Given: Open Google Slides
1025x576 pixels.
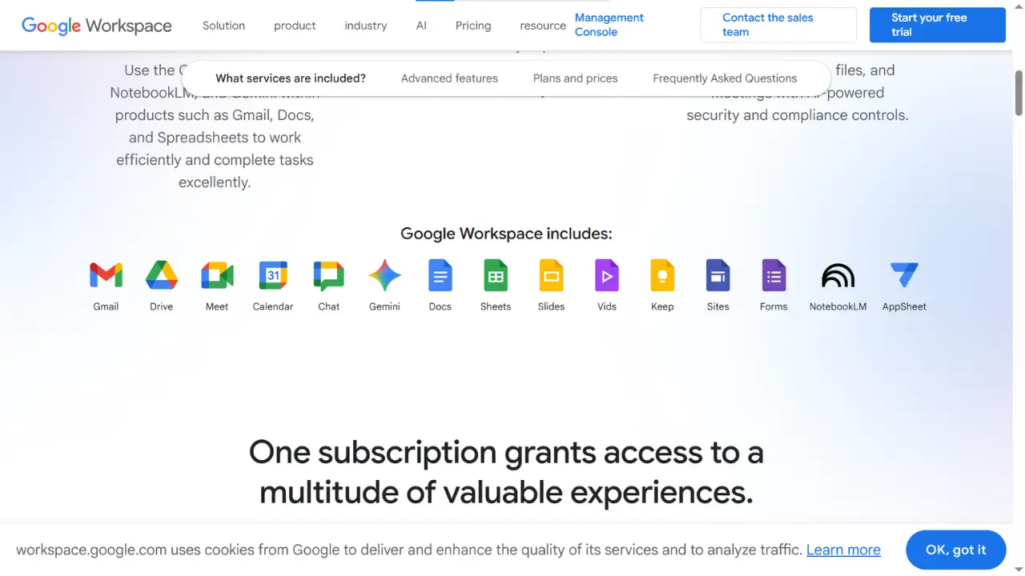Looking at the screenshot, I should tap(551, 275).
